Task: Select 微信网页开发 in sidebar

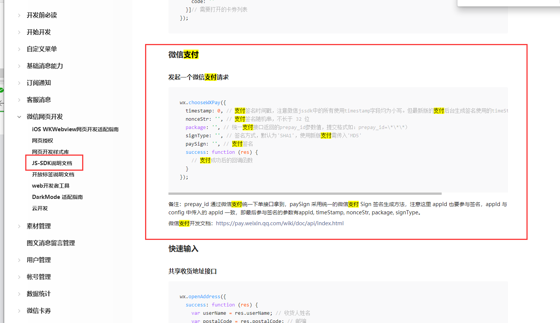Action: coord(45,117)
